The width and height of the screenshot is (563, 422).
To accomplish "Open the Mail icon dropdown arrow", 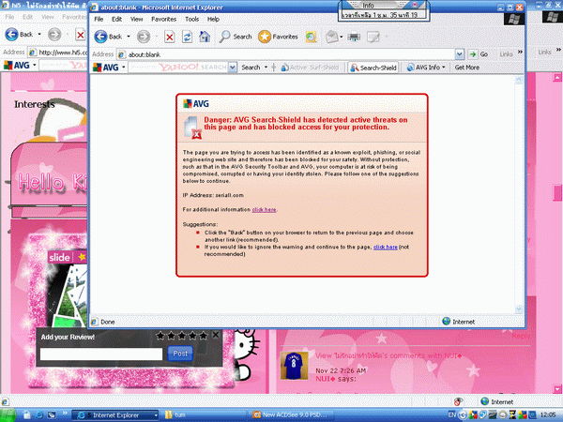I will pyautogui.click(x=342, y=37).
